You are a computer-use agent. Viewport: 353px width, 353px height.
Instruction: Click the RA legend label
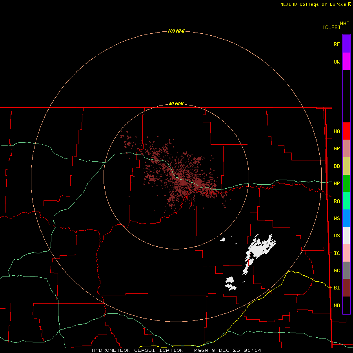337,201
